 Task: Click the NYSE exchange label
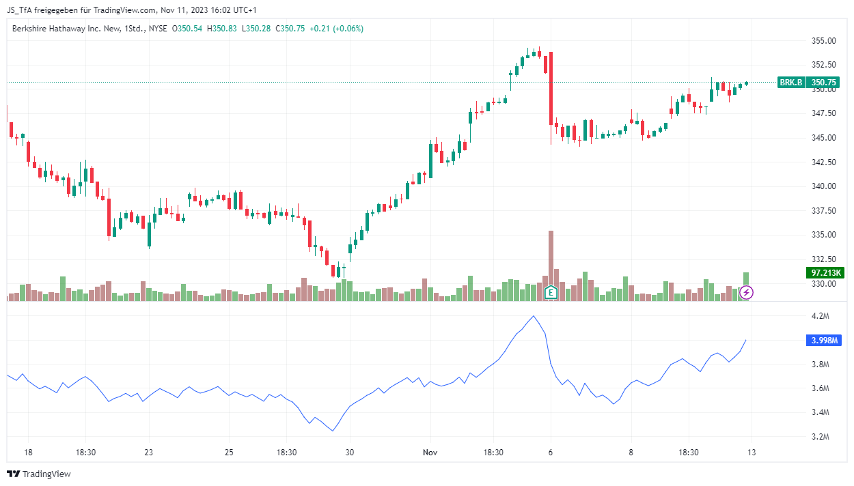(156, 29)
